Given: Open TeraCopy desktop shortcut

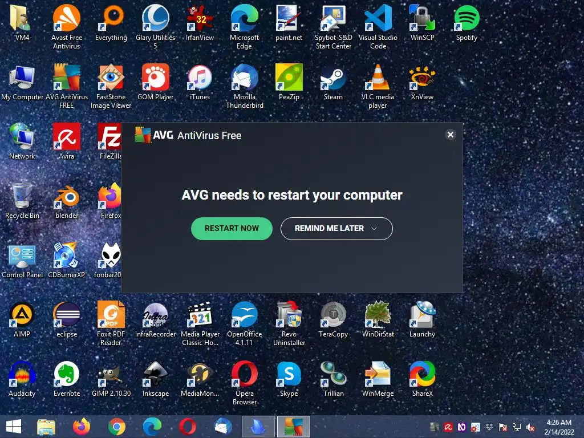Looking at the screenshot, I should point(333,319).
